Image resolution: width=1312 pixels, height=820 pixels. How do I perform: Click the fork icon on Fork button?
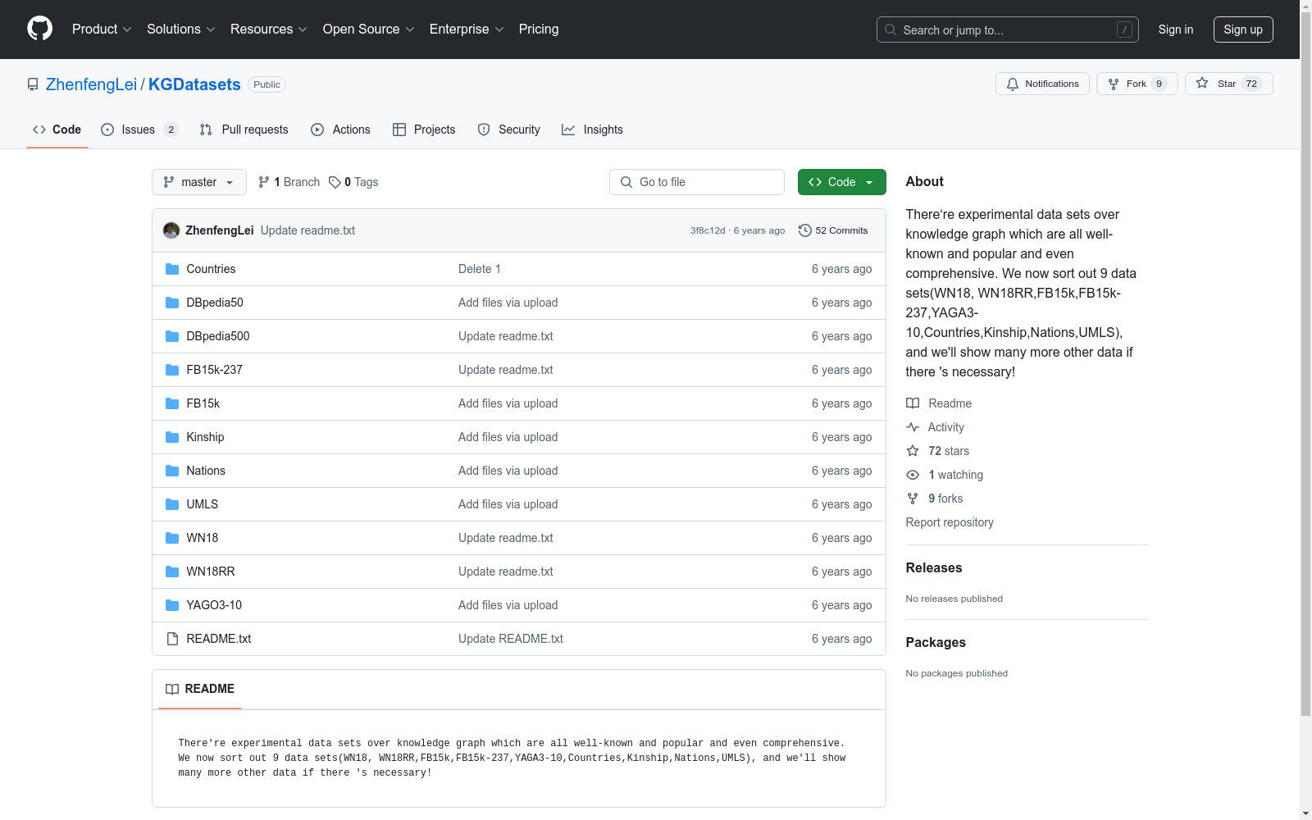(x=1114, y=84)
